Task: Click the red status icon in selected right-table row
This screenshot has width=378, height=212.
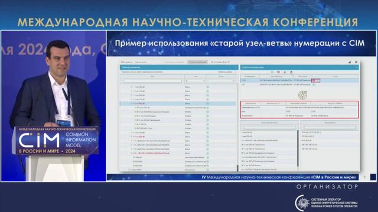Action: (x=314, y=81)
